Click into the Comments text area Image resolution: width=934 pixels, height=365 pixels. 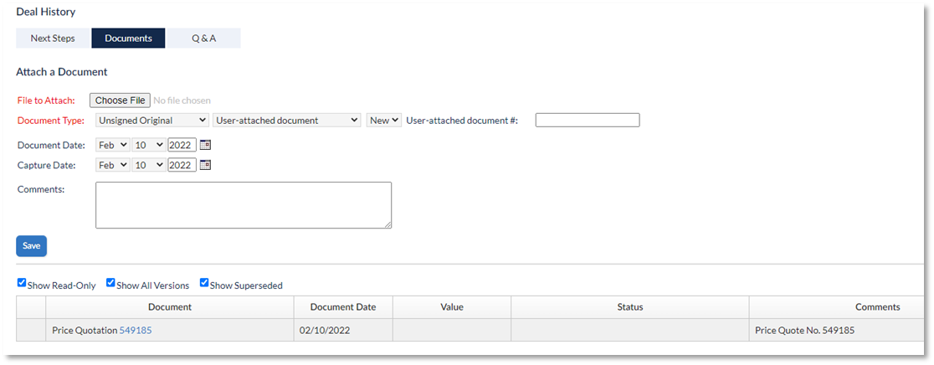[244, 205]
